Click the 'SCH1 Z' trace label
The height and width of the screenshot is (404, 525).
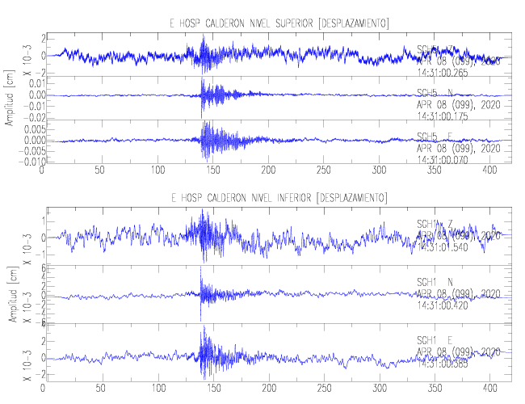point(435,224)
